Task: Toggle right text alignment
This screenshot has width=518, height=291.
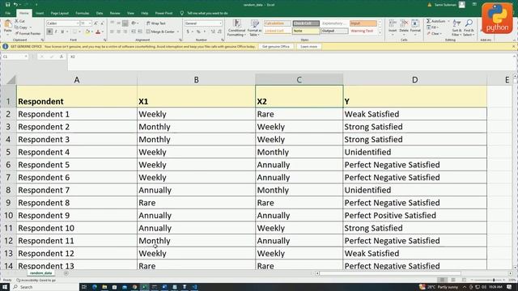Action: click(x=125, y=32)
